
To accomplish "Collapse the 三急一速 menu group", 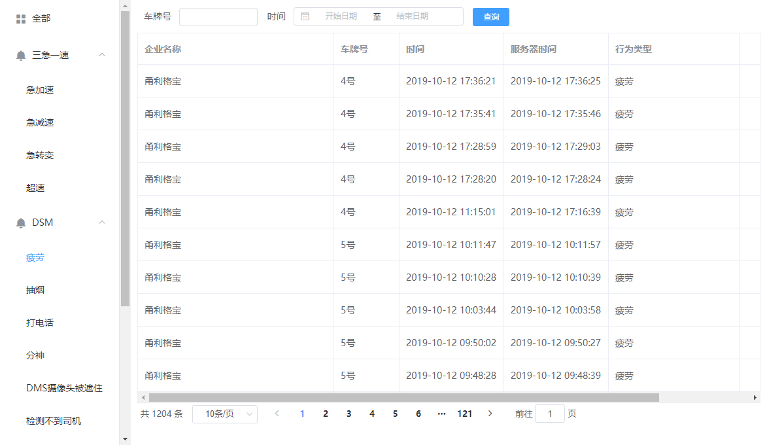I will click(102, 55).
